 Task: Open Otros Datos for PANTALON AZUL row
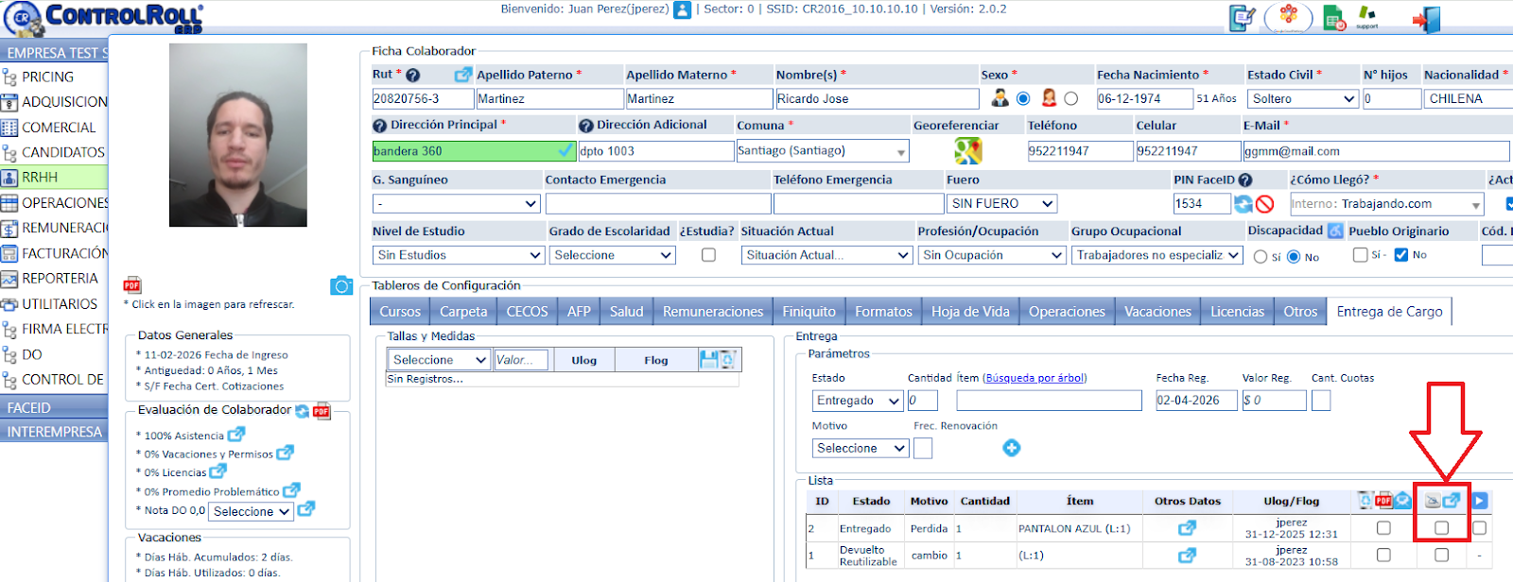point(1187,528)
